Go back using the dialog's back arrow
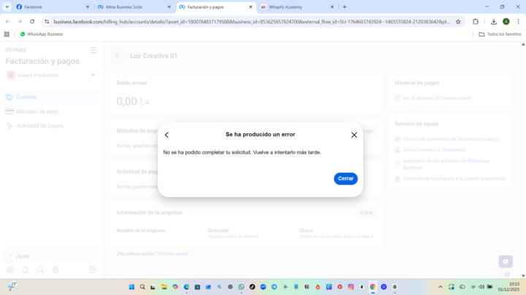 (x=167, y=135)
